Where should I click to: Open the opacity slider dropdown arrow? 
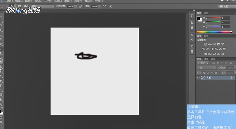point(75,6)
